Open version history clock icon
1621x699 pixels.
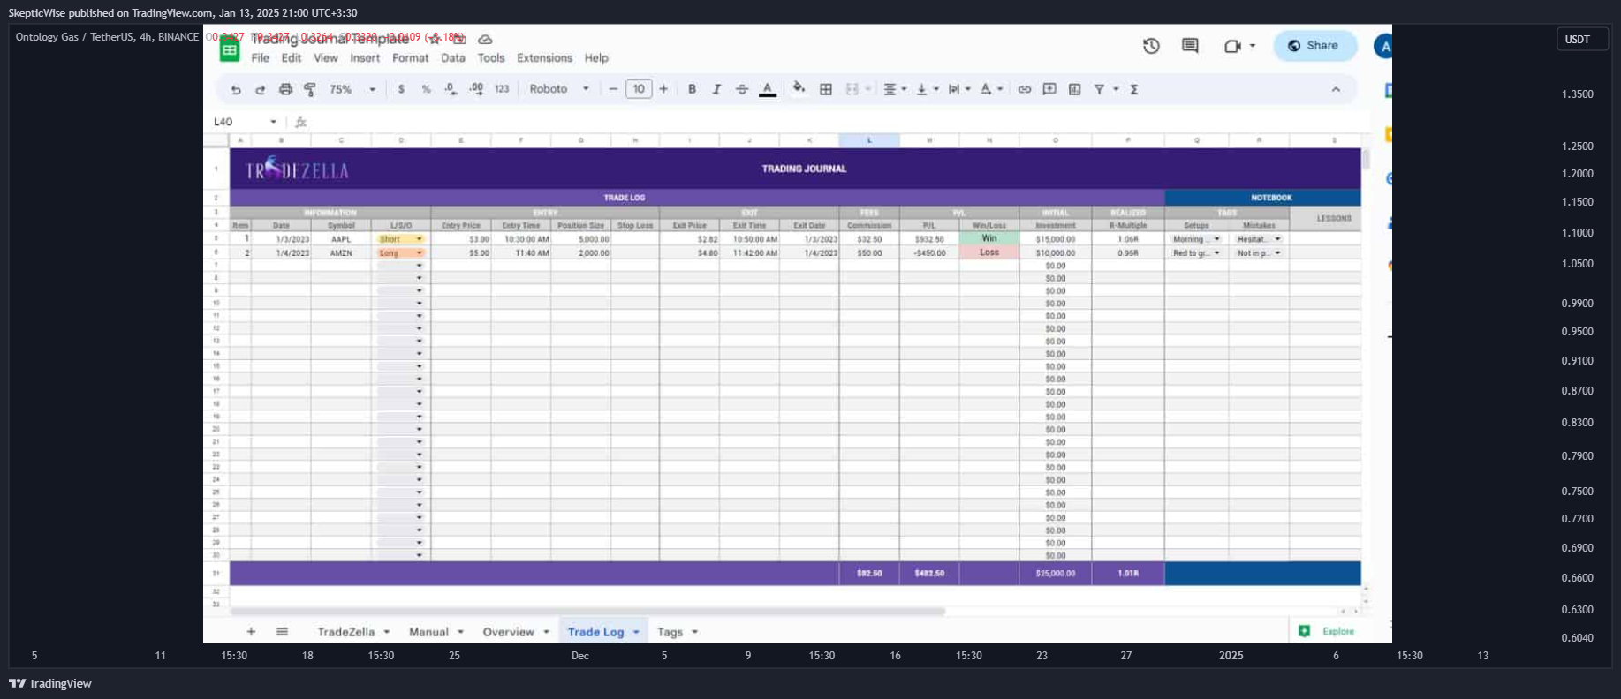(1151, 46)
